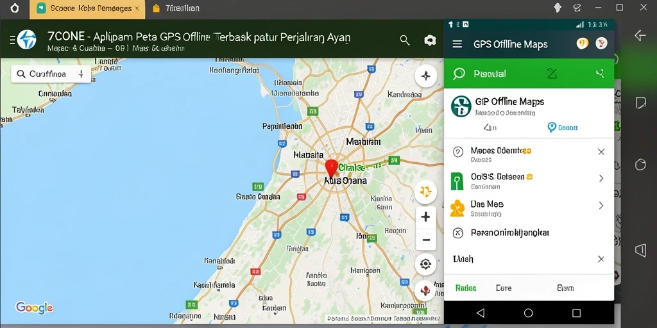
Task: Open the second tab with the yellow bag icon
Action: tap(176, 8)
